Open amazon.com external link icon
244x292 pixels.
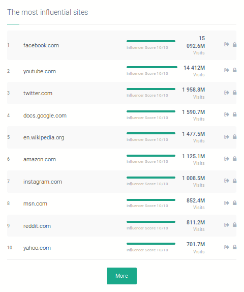click(x=227, y=159)
